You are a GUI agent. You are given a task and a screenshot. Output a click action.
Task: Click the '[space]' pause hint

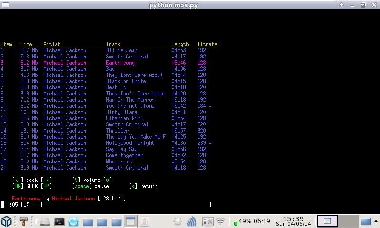[82, 186]
